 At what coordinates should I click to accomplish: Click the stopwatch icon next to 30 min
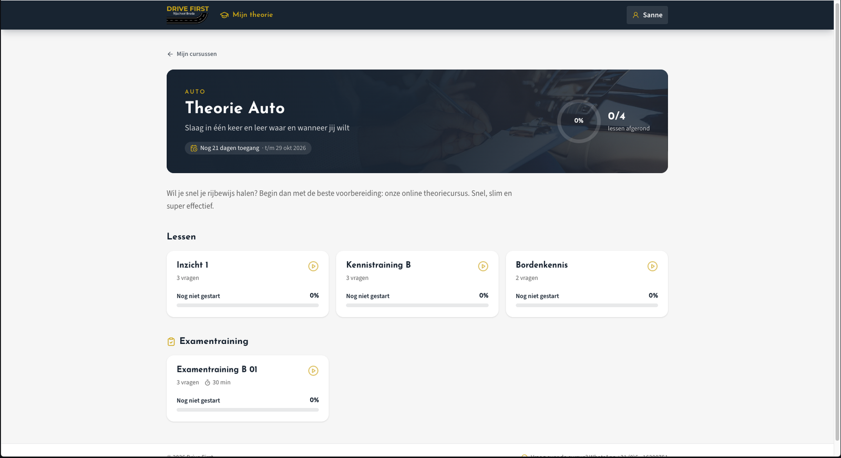click(x=207, y=383)
